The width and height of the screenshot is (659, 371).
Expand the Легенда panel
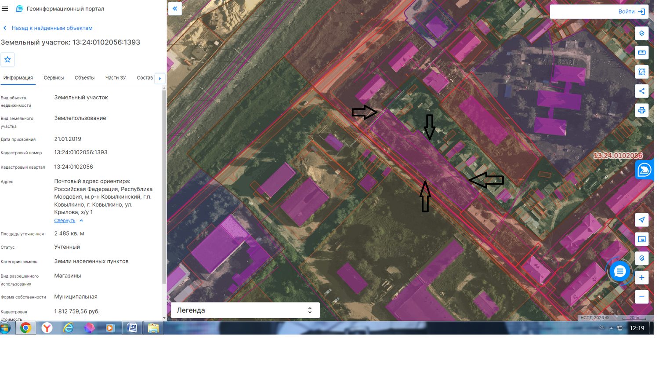245,310
